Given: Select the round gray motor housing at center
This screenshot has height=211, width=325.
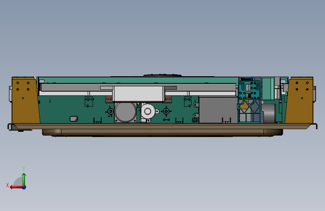Looking at the screenshot, I should click(x=126, y=112).
